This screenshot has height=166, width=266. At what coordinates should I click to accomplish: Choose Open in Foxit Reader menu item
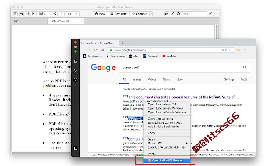[167, 161]
